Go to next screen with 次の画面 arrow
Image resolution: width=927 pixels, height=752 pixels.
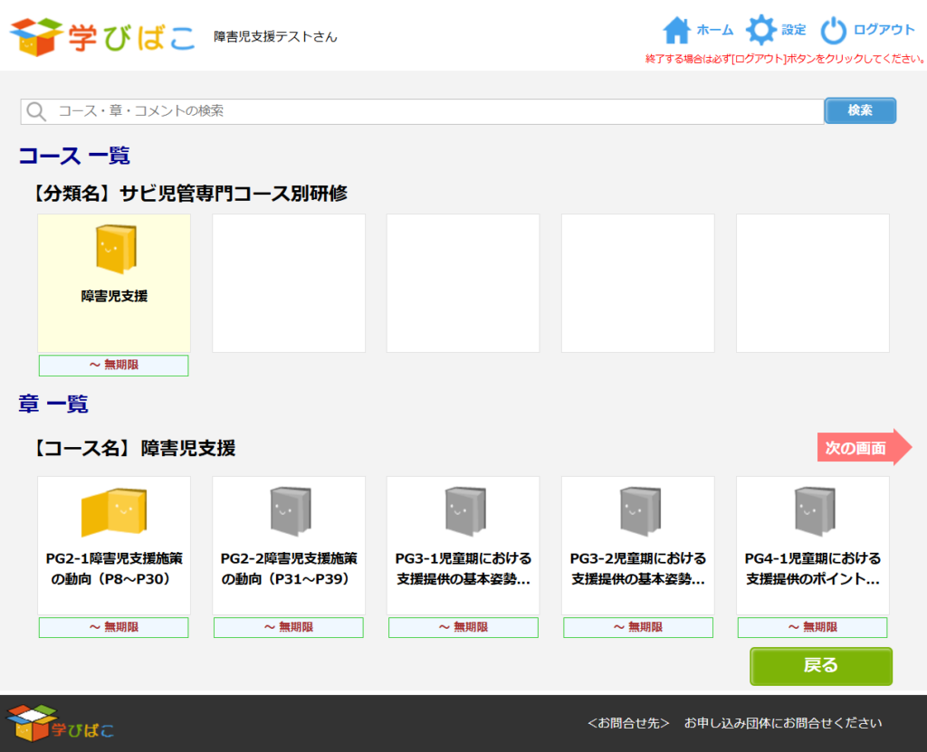coord(864,447)
